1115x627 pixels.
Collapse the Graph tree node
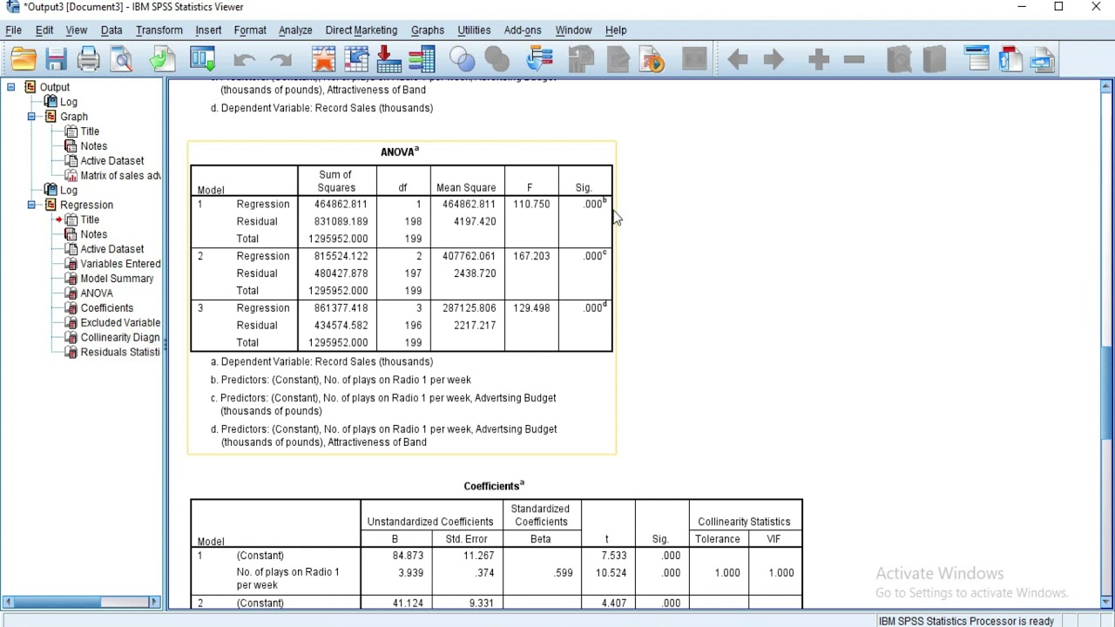[31, 117]
